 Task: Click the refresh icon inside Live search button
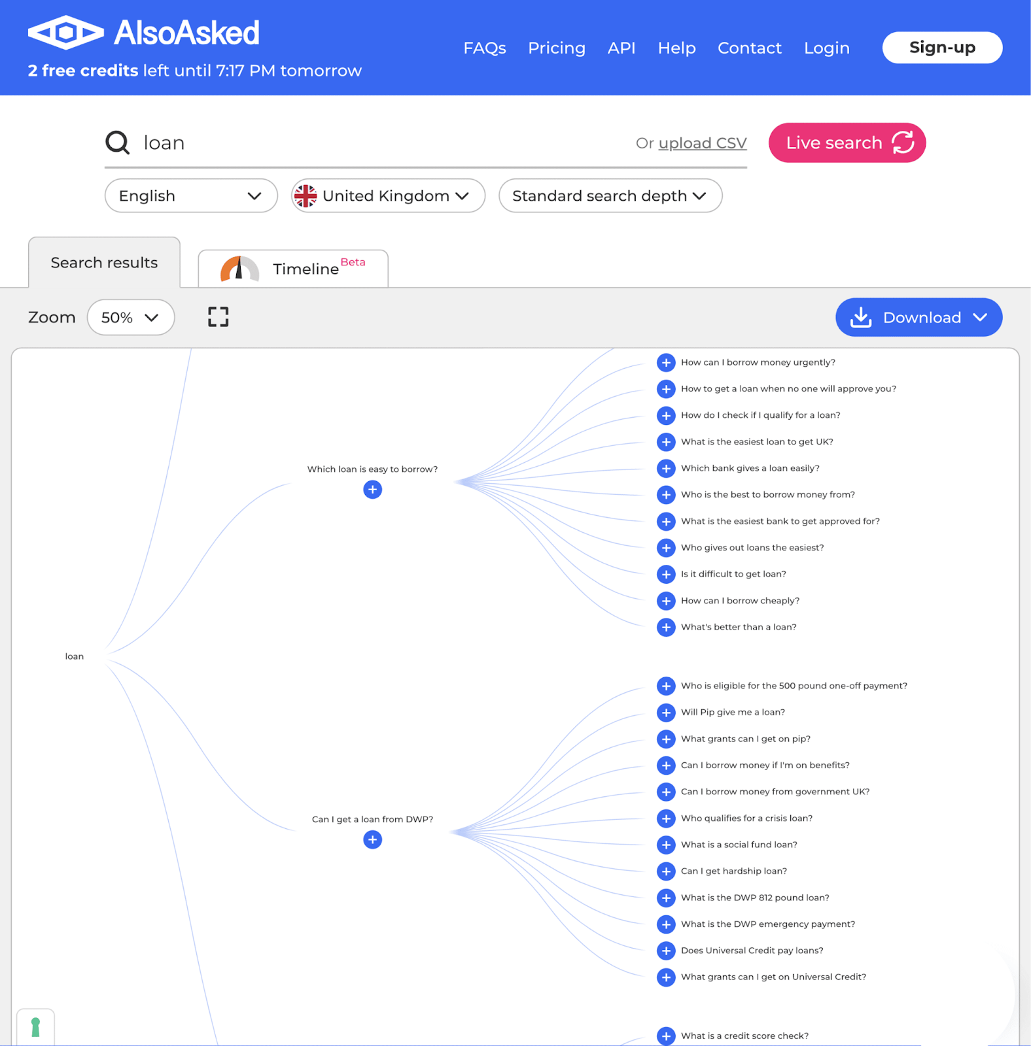[x=904, y=143]
